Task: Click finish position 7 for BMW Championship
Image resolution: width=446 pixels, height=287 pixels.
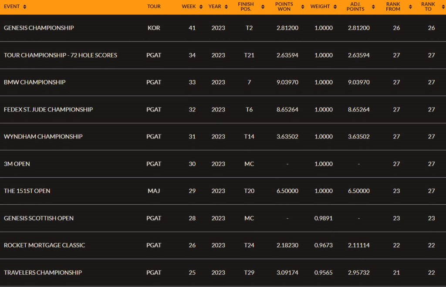Action: point(249,82)
